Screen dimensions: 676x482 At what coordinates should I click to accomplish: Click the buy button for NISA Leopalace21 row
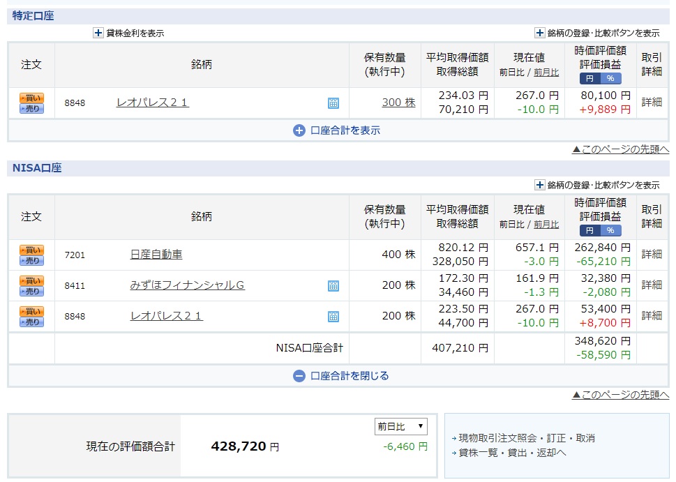[31, 311]
